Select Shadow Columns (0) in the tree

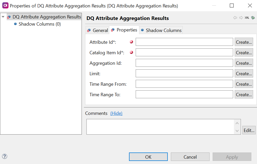(39, 24)
